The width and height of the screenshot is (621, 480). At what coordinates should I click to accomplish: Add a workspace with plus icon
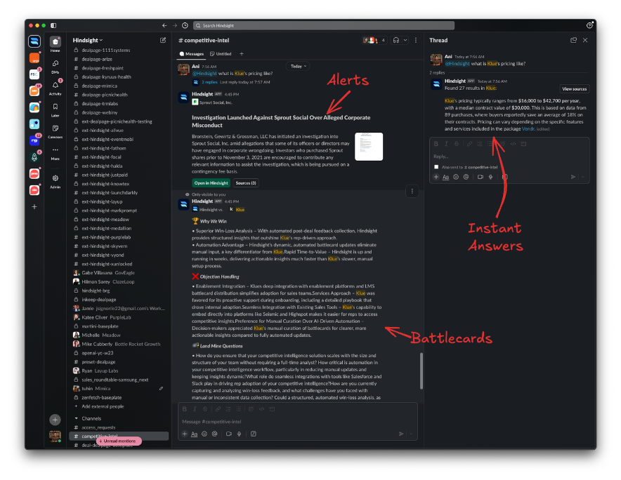click(34, 206)
